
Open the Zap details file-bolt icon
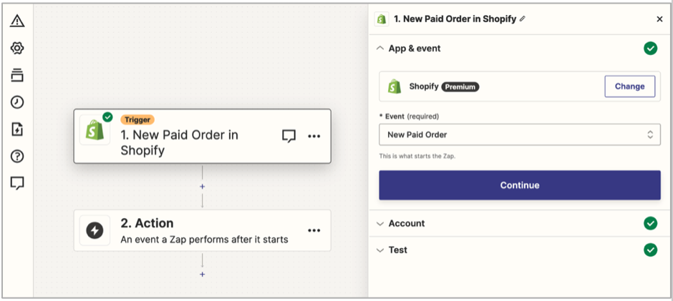(17, 129)
